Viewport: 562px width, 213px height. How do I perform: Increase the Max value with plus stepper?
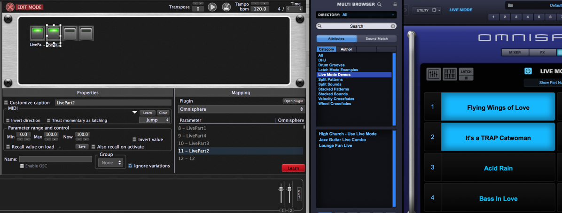(x=55, y=139)
